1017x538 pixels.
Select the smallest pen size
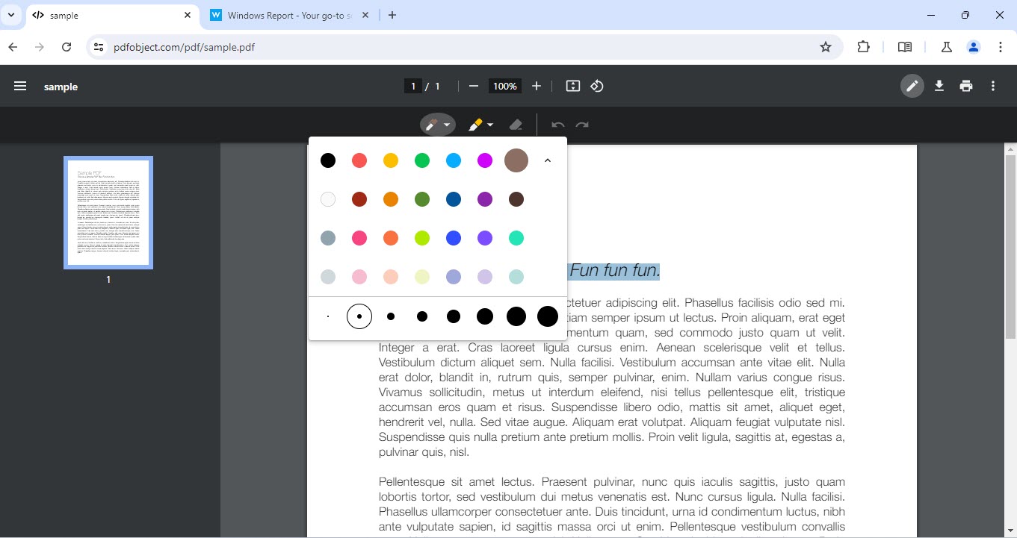tap(328, 316)
